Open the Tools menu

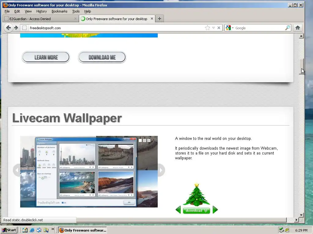click(76, 11)
